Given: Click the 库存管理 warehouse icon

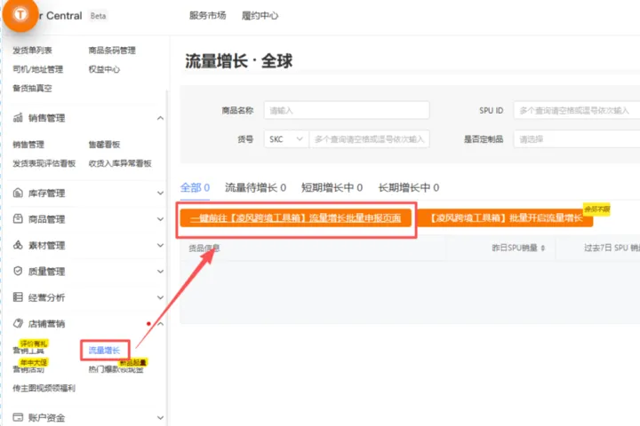Looking at the screenshot, I should point(18,193).
